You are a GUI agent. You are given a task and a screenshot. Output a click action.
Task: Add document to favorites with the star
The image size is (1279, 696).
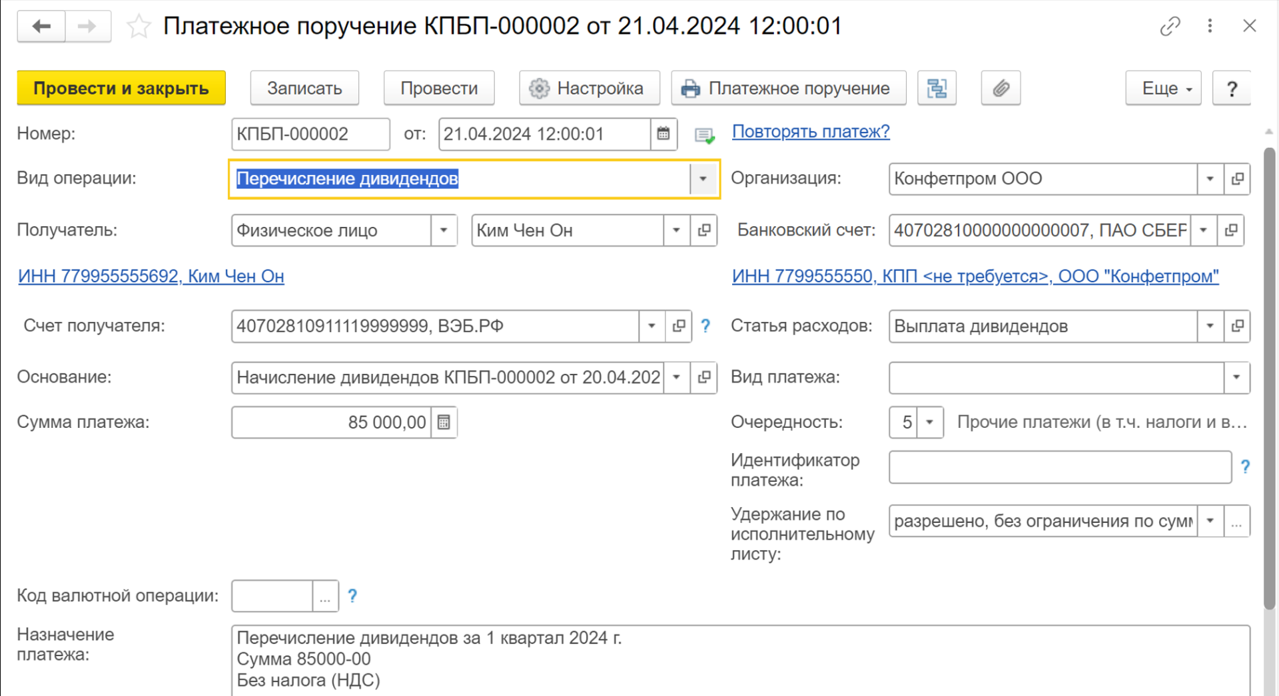[139, 27]
